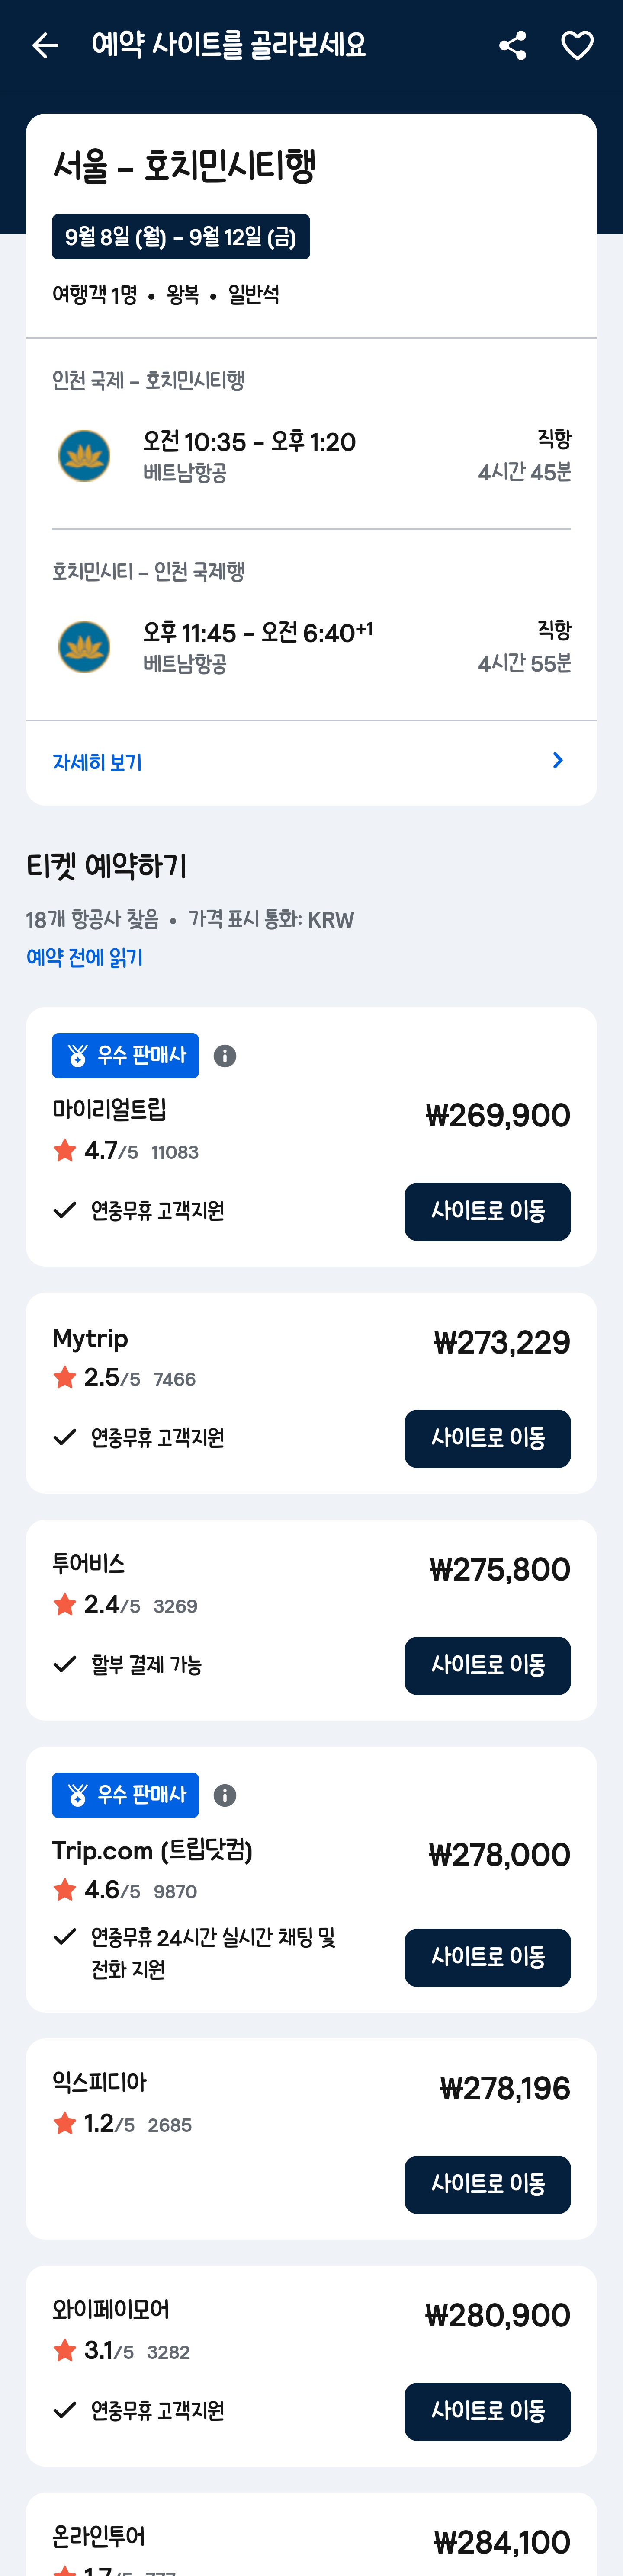Viewport: 623px width, 2576px height.
Task: Go to 투어비스 site for ₩275,800
Action: tap(487, 1665)
